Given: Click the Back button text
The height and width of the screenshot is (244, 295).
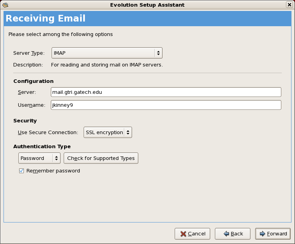Looking at the screenshot, I should pyautogui.click(x=237, y=234).
